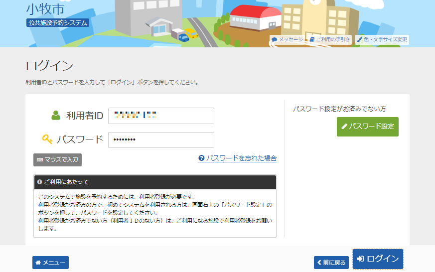Viewport: 435px width, 272px height.
Task: Open 色・文字サイズ変更 settings
Action: [x=382, y=40]
